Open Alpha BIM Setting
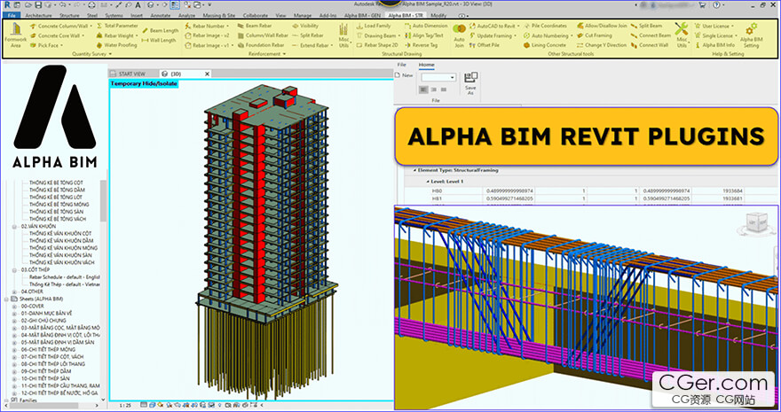The height and width of the screenshot is (412, 781). pos(751,35)
